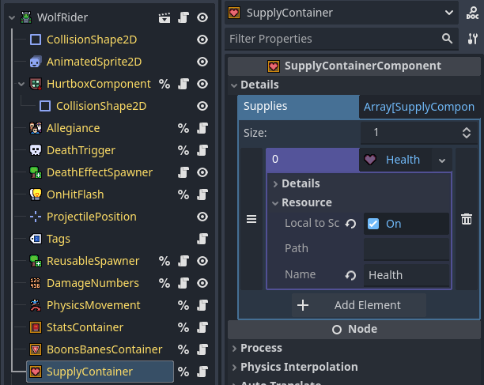This screenshot has width=484, height=385.
Task: Open the SupplyContainer script icon
Action: coord(202,372)
